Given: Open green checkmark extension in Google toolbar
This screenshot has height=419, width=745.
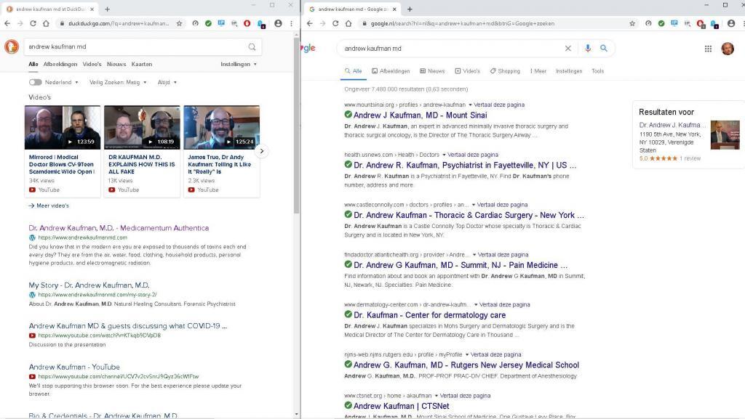Looking at the screenshot, I should (661, 23).
